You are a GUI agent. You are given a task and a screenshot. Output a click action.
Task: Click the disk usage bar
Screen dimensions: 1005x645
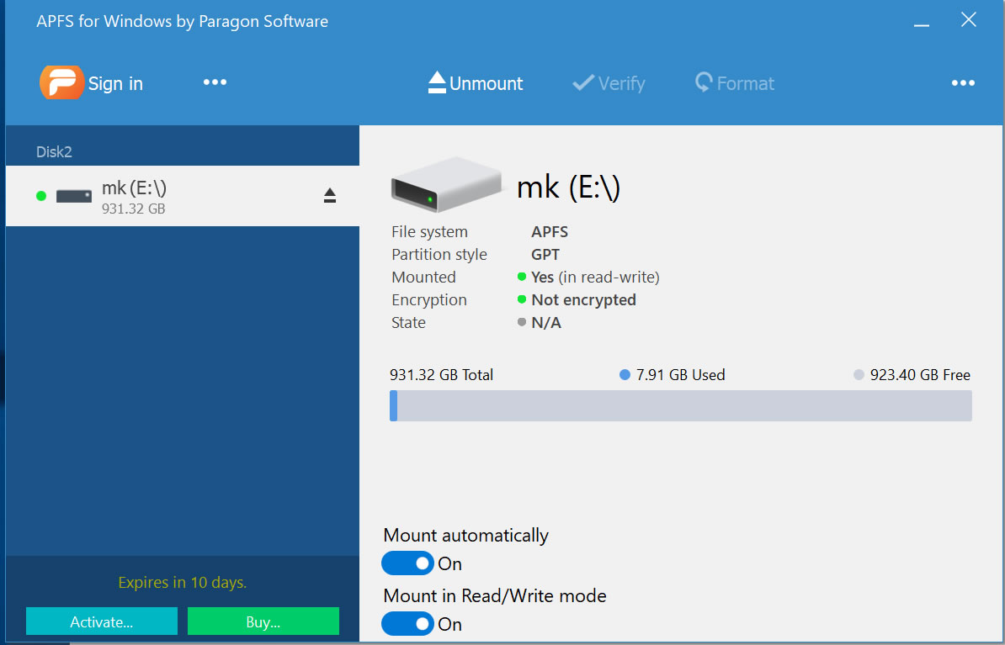click(680, 405)
